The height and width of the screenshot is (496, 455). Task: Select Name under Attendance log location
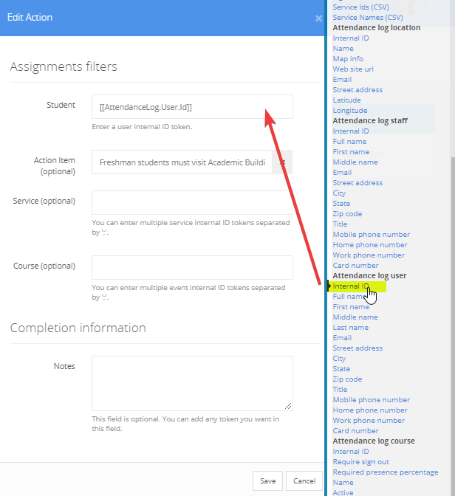pyautogui.click(x=343, y=49)
